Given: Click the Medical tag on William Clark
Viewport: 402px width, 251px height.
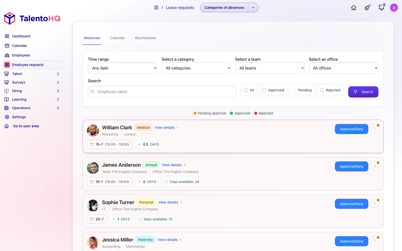Looking at the screenshot, I should (x=143, y=128).
